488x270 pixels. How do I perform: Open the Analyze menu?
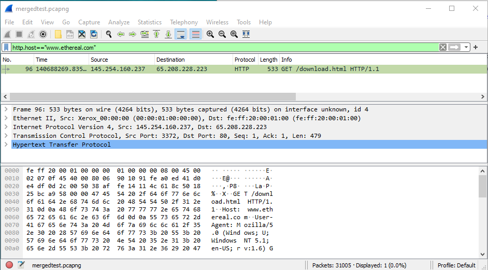(119, 22)
